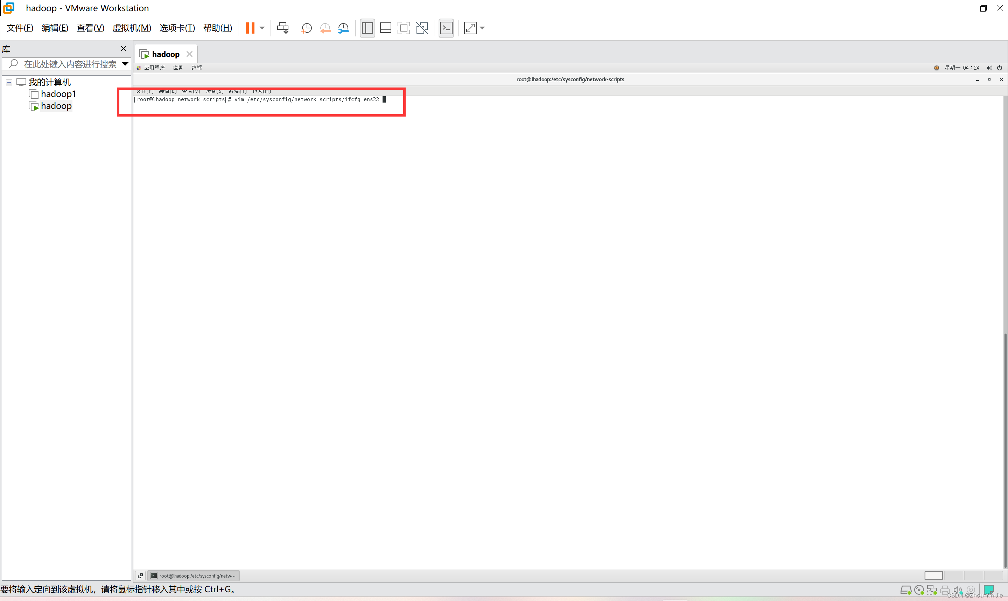Open the power options dropdown arrow
Image resolution: width=1008 pixels, height=601 pixels.
pos(262,28)
